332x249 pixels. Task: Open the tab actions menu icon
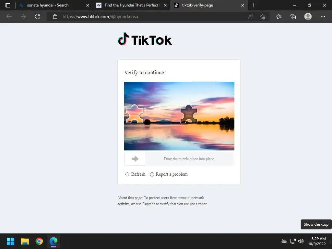pyautogui.click(x=8, y=5)
